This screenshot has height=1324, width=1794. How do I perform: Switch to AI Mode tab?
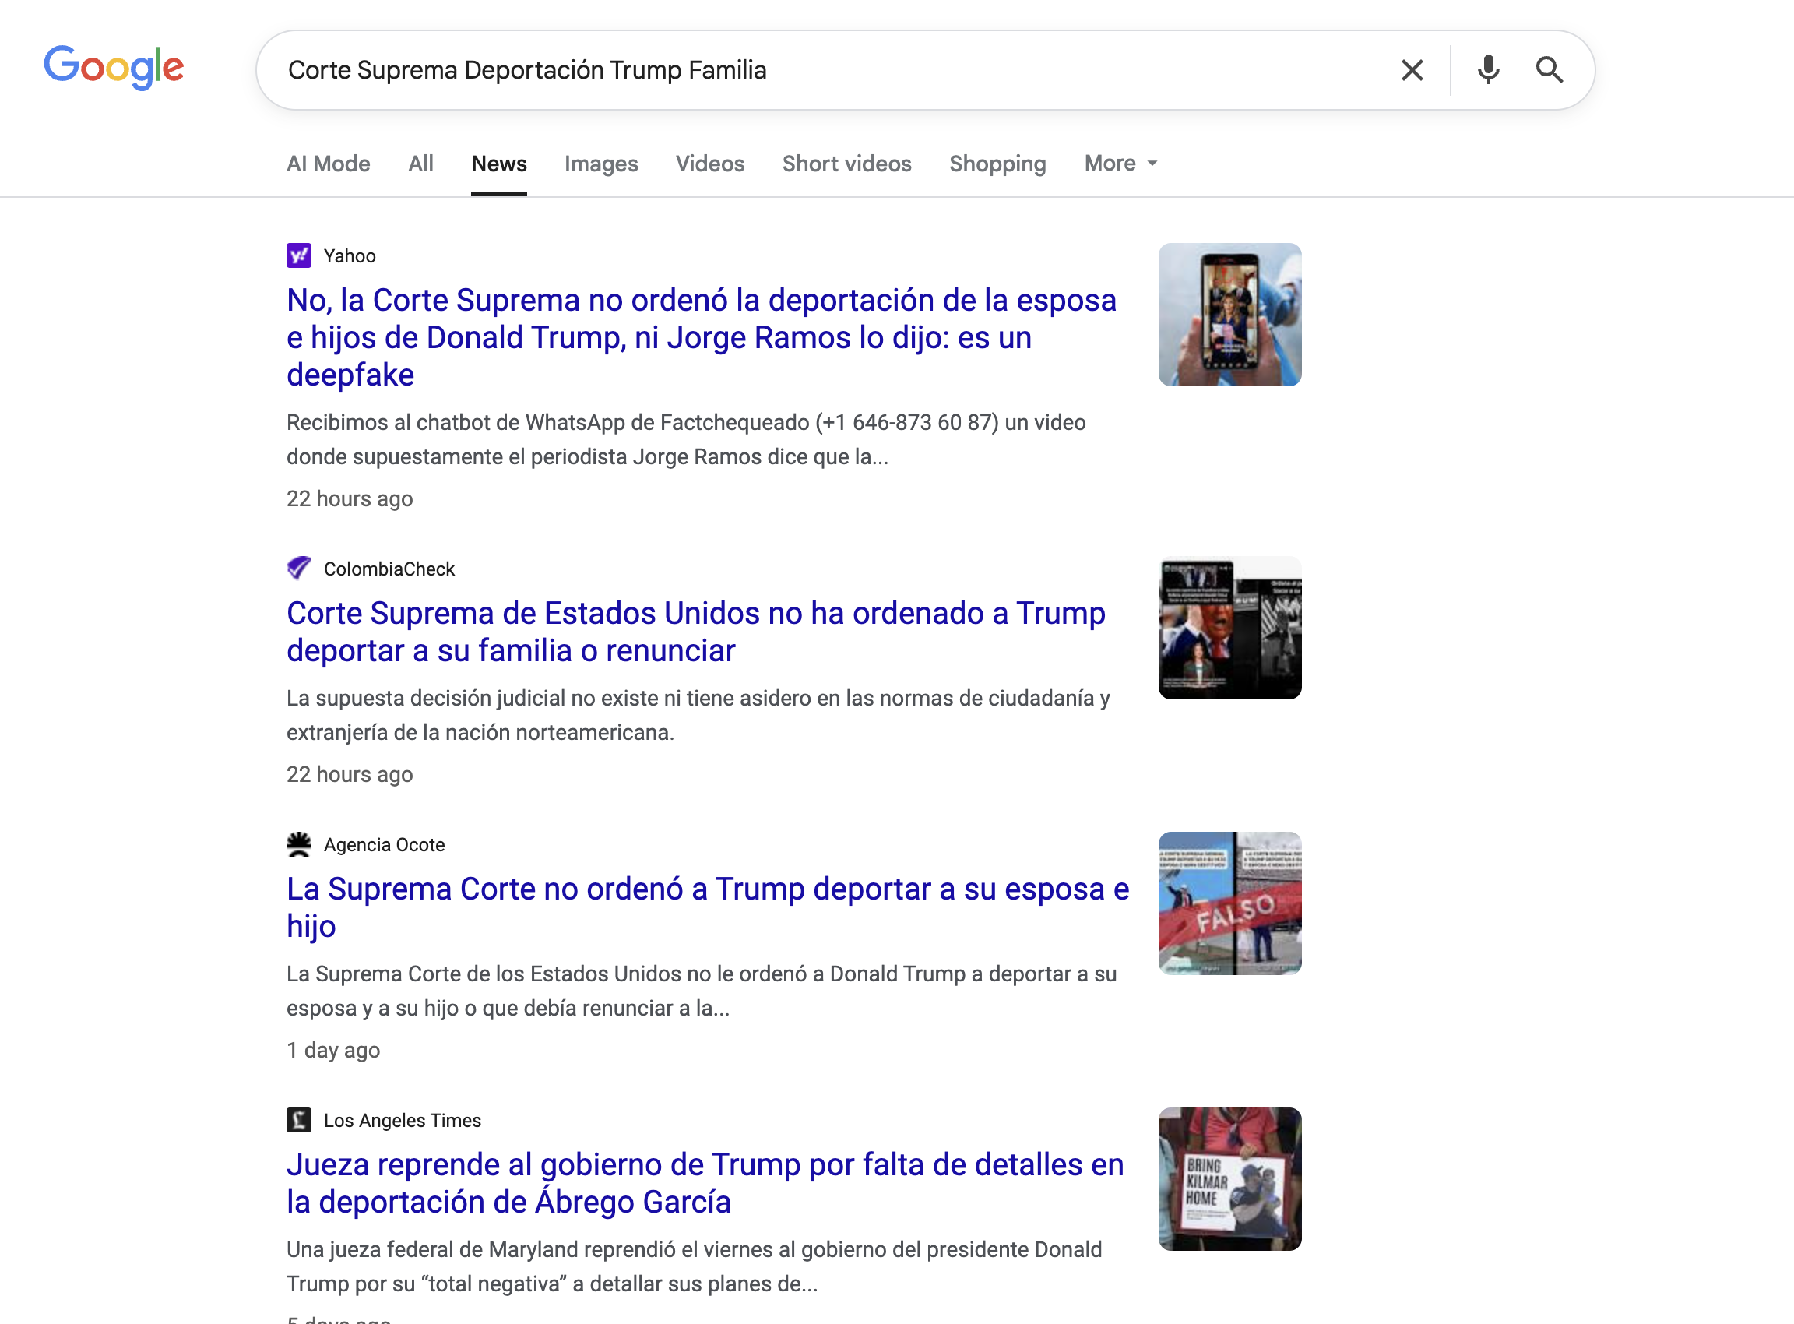pyautogui.click(x=329, y=164)
